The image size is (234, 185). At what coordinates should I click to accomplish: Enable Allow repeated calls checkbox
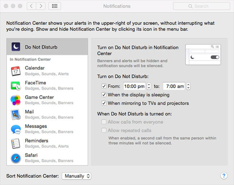104,130
